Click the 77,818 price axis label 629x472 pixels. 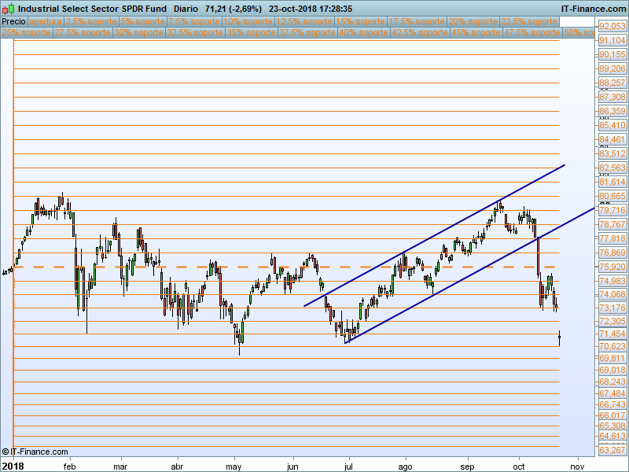coord(612,238)
